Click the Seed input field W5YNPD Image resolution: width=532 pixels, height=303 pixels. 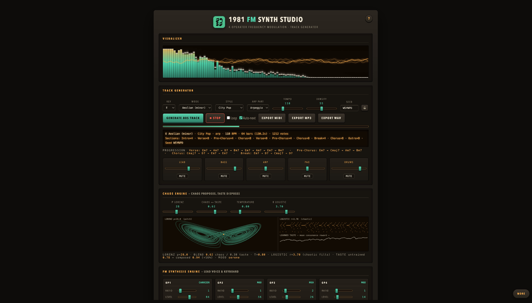pyautogui.click(x=349, y=108)
